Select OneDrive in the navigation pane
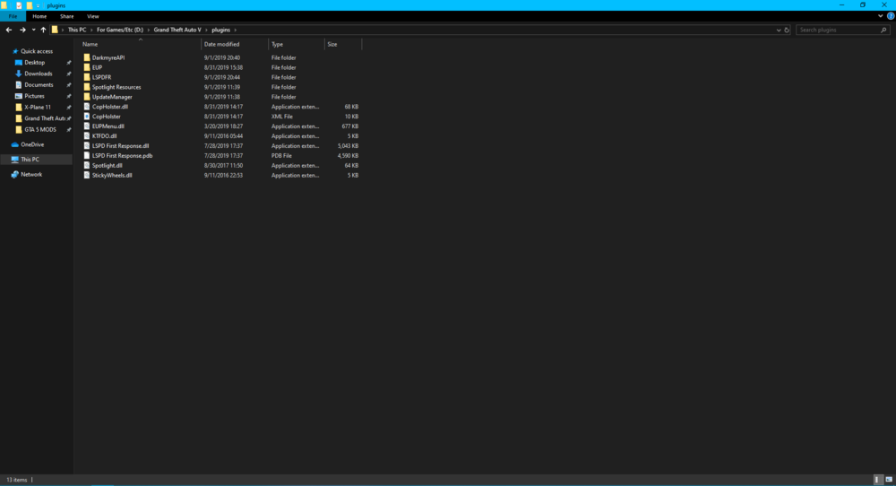 click(32, 144)
